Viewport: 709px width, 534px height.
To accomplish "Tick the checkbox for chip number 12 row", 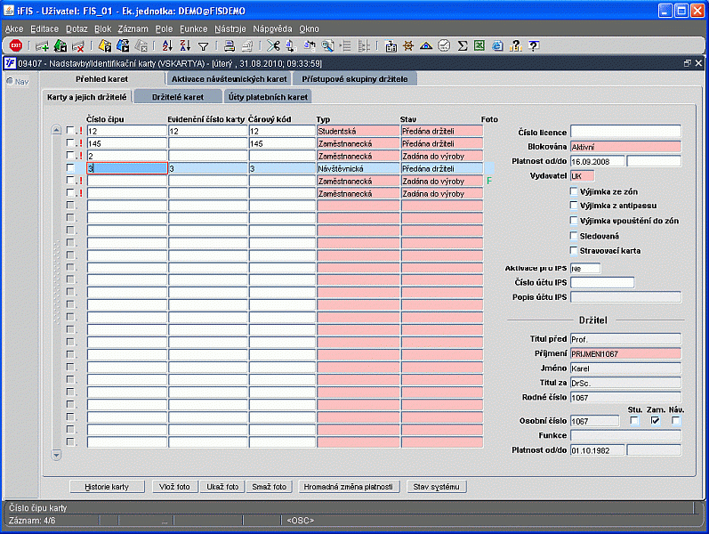I will 70,130.
